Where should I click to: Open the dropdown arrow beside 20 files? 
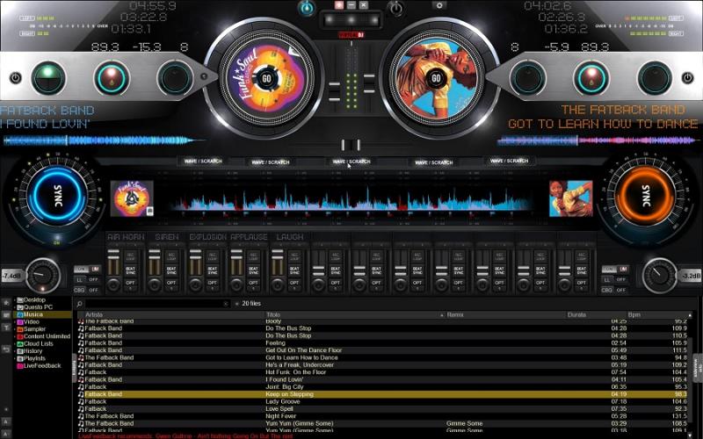(x=237, y=304)
